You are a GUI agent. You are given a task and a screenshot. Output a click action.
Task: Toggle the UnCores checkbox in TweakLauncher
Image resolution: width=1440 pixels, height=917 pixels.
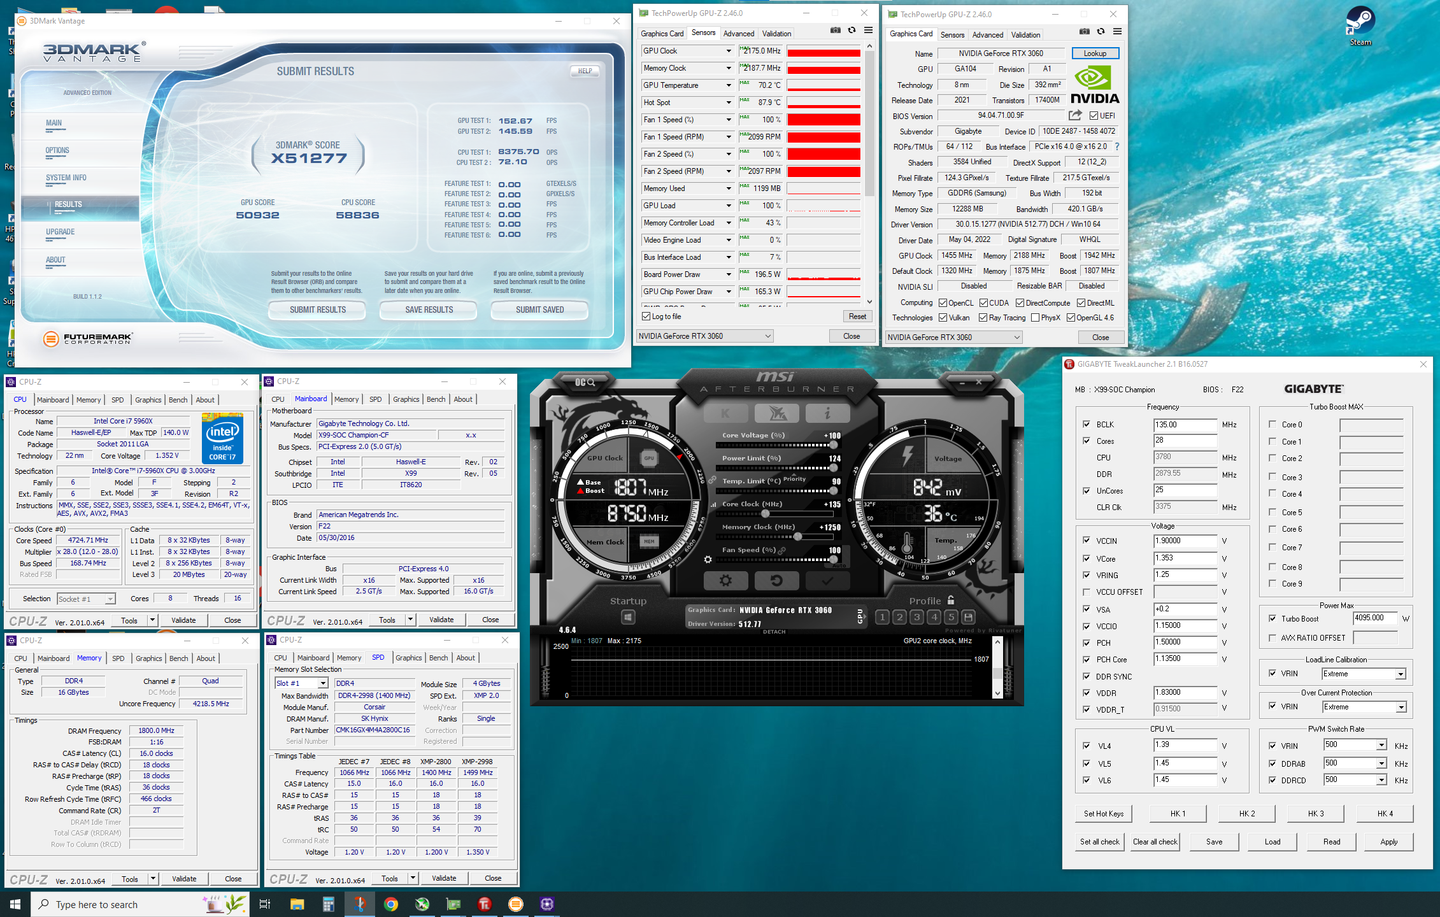[x=1087, y=490]
